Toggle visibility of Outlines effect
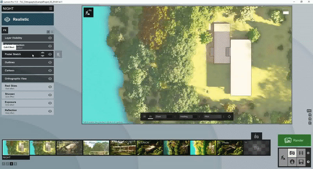 (x=50, y=62)
